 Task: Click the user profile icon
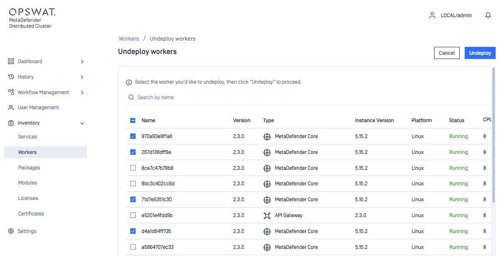pos(432,15)
